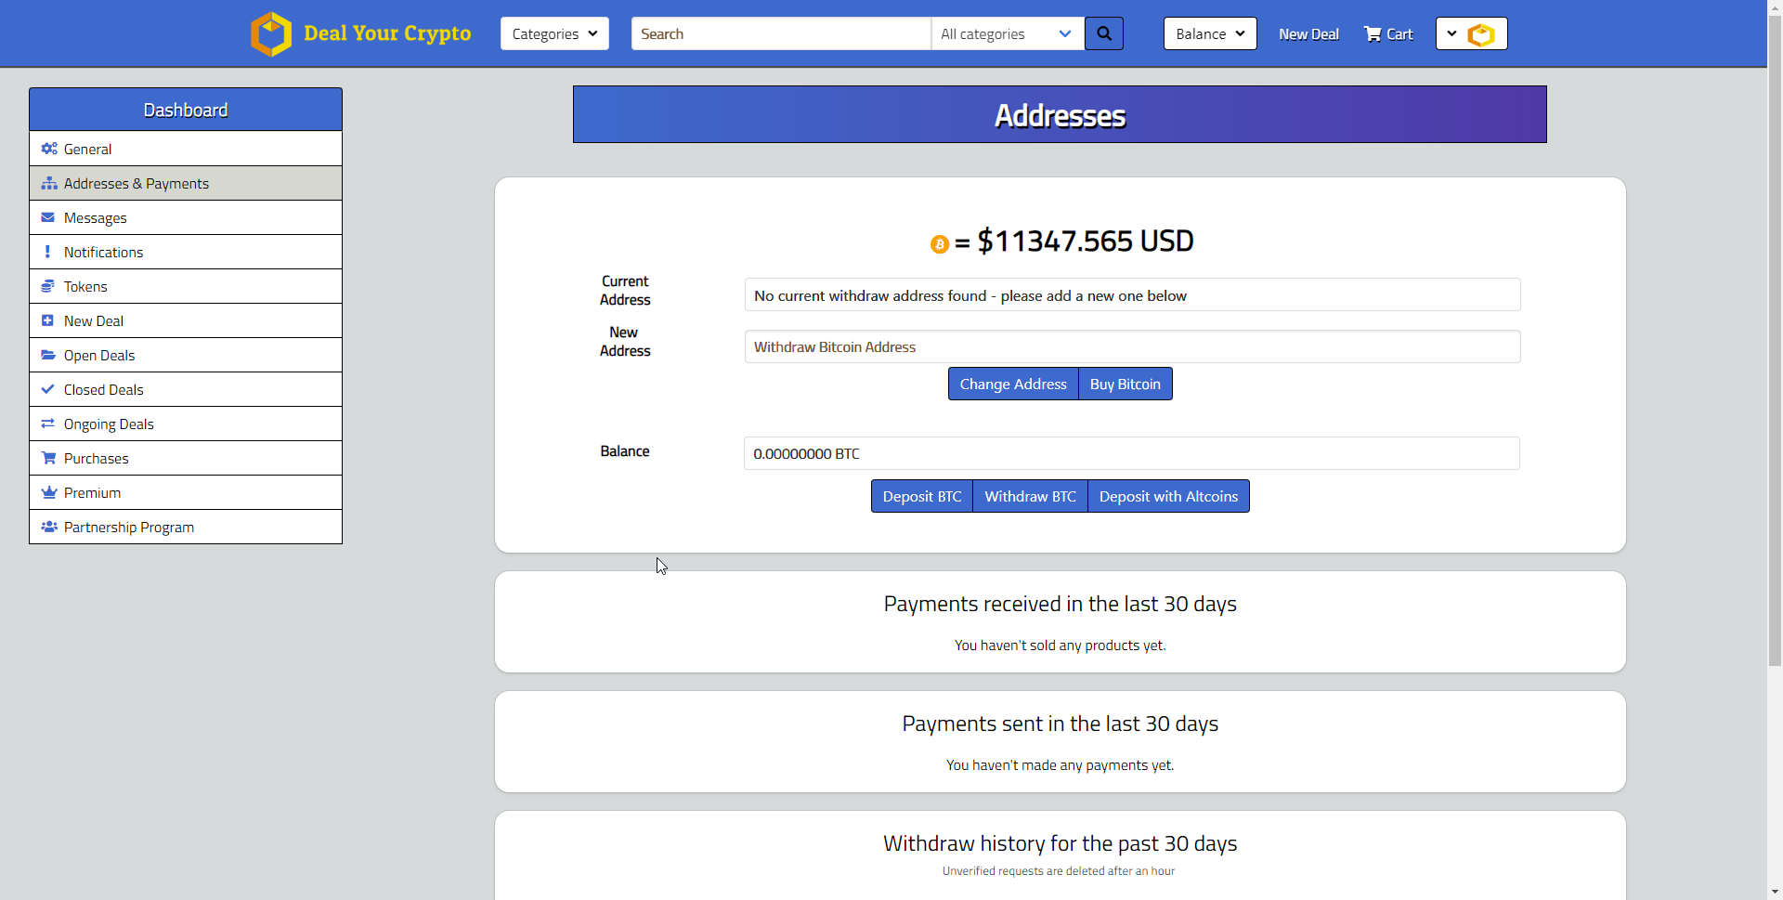1783x900 pixels.
Task: Open the Balance dropdown
Action: pos(1209,33)
